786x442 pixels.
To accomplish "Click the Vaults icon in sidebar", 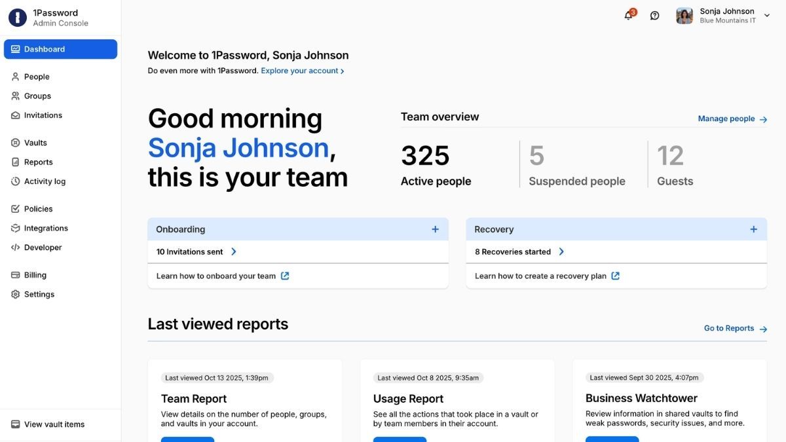I will coord(16,143).
